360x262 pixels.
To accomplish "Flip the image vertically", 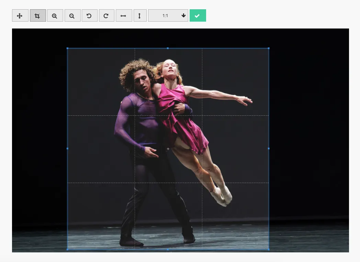I will [x=140, y=15].
